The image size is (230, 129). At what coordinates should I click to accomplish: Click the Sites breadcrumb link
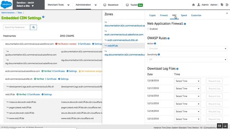20,13
